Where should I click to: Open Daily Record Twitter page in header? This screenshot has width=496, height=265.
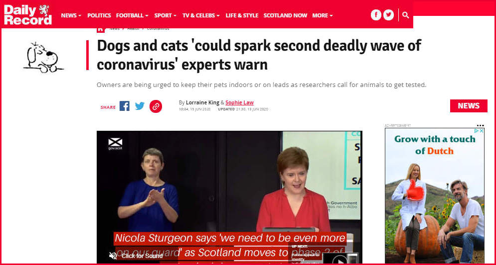(388, 15)
